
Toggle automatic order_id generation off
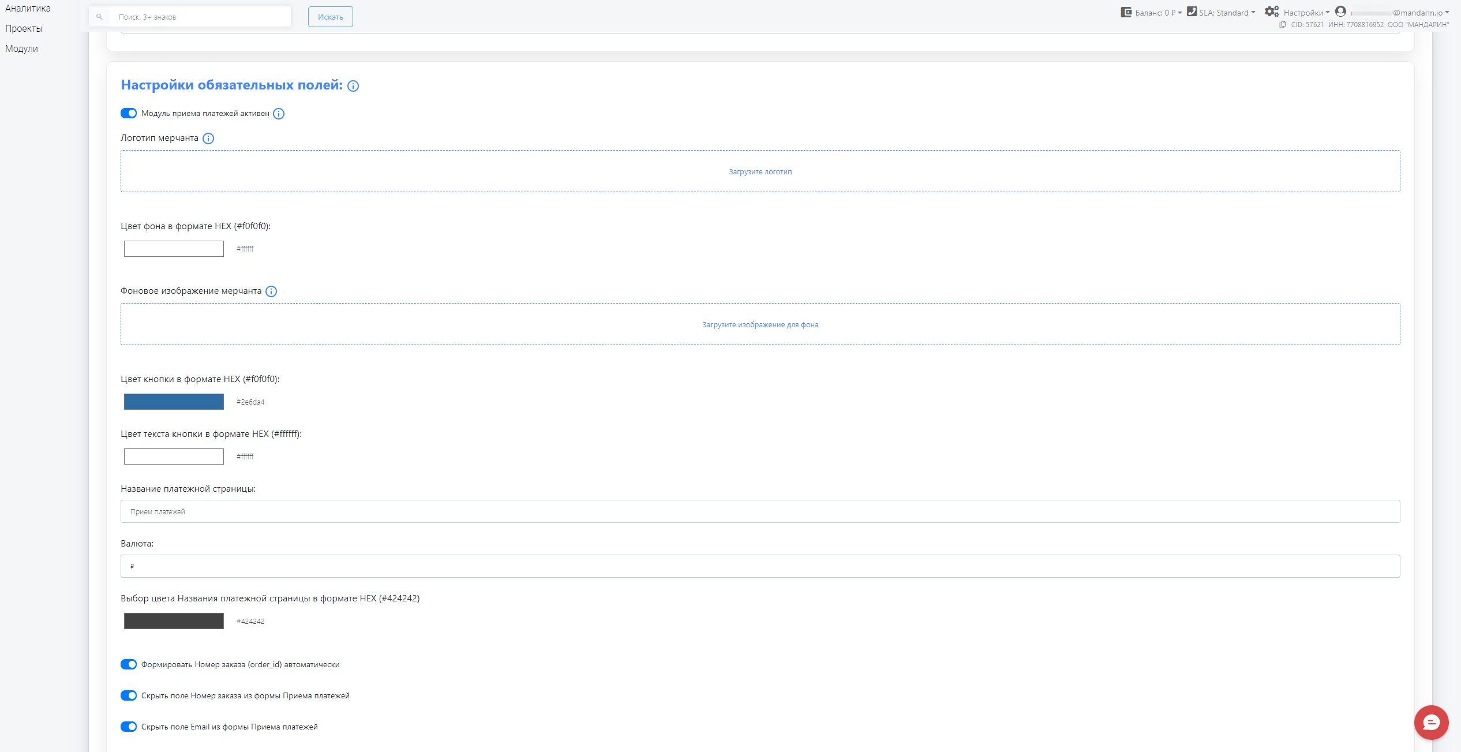129,664
